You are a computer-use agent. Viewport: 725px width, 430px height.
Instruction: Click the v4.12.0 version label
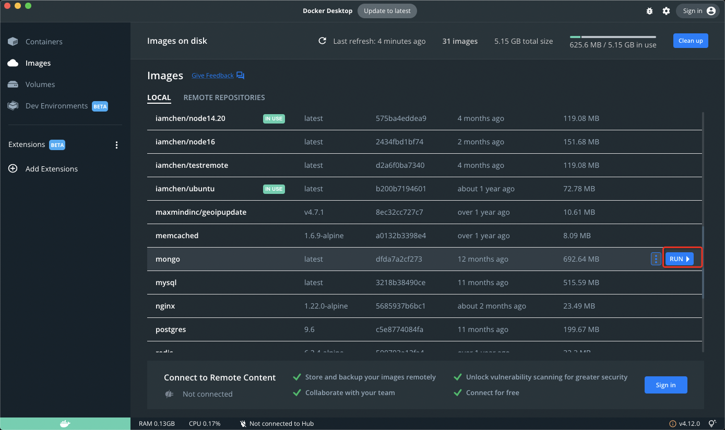(690, 424)
